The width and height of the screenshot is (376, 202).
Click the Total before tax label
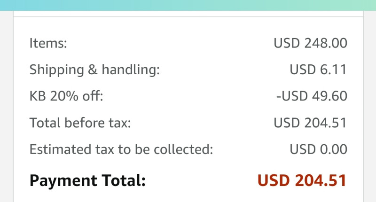coord(80,123)
